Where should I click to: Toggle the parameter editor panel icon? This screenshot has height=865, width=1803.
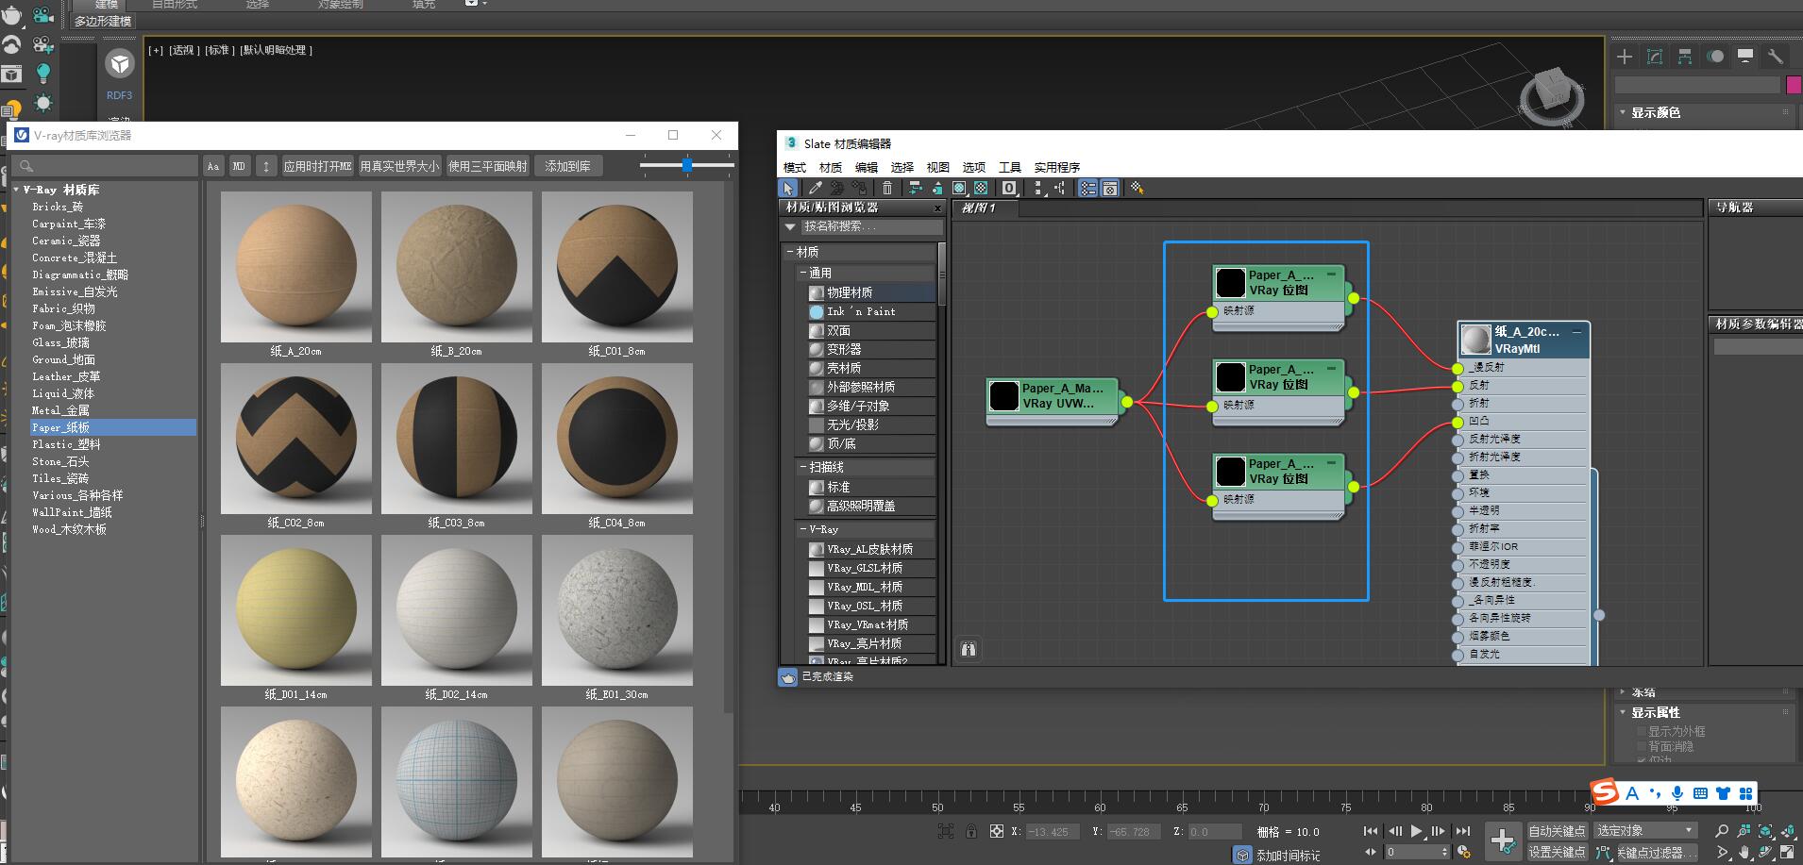point(1110,188)
